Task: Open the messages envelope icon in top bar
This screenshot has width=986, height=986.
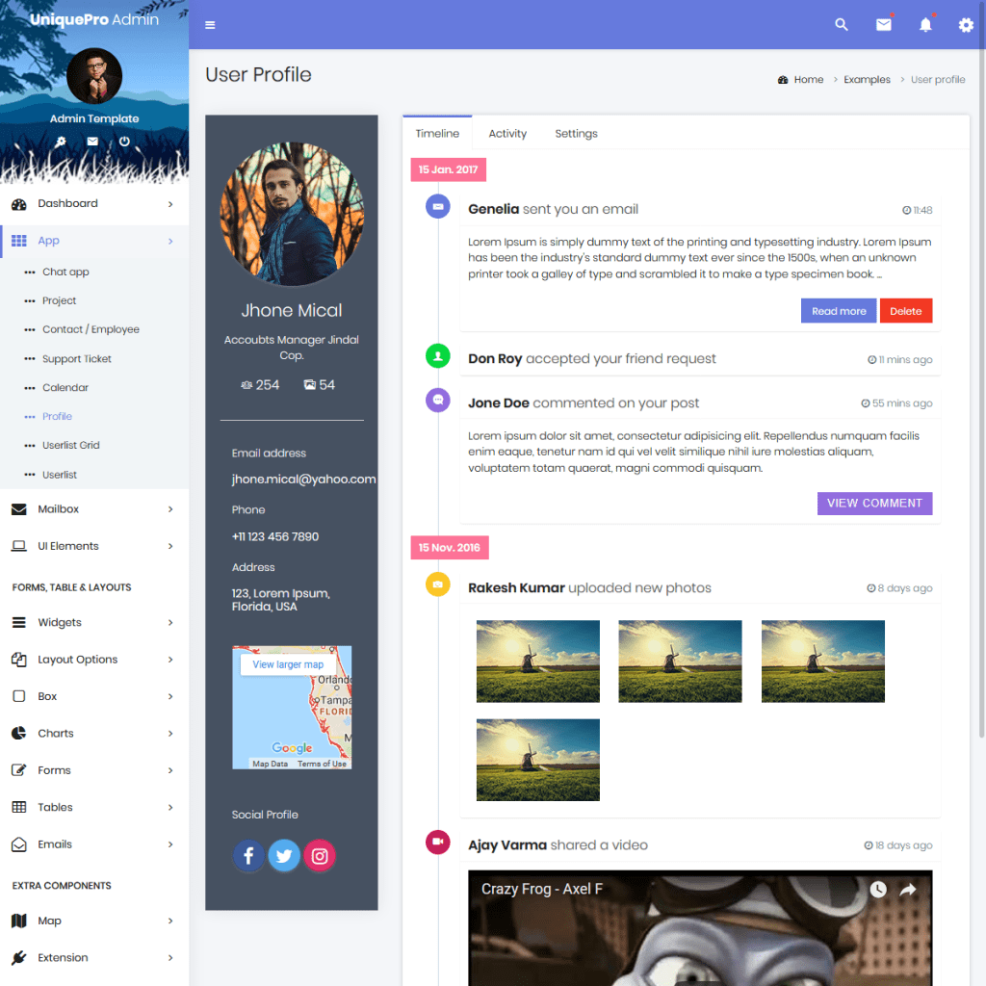Action: point(883,24)
